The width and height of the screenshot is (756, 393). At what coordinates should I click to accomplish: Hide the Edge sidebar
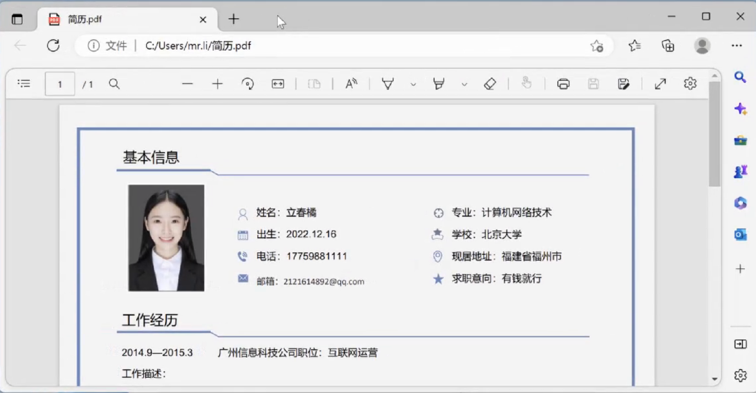tap(740, 345)
